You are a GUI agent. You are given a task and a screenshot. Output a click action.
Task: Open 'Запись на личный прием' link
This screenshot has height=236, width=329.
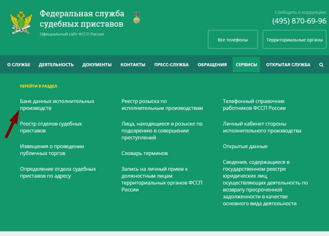coord(162,179)
